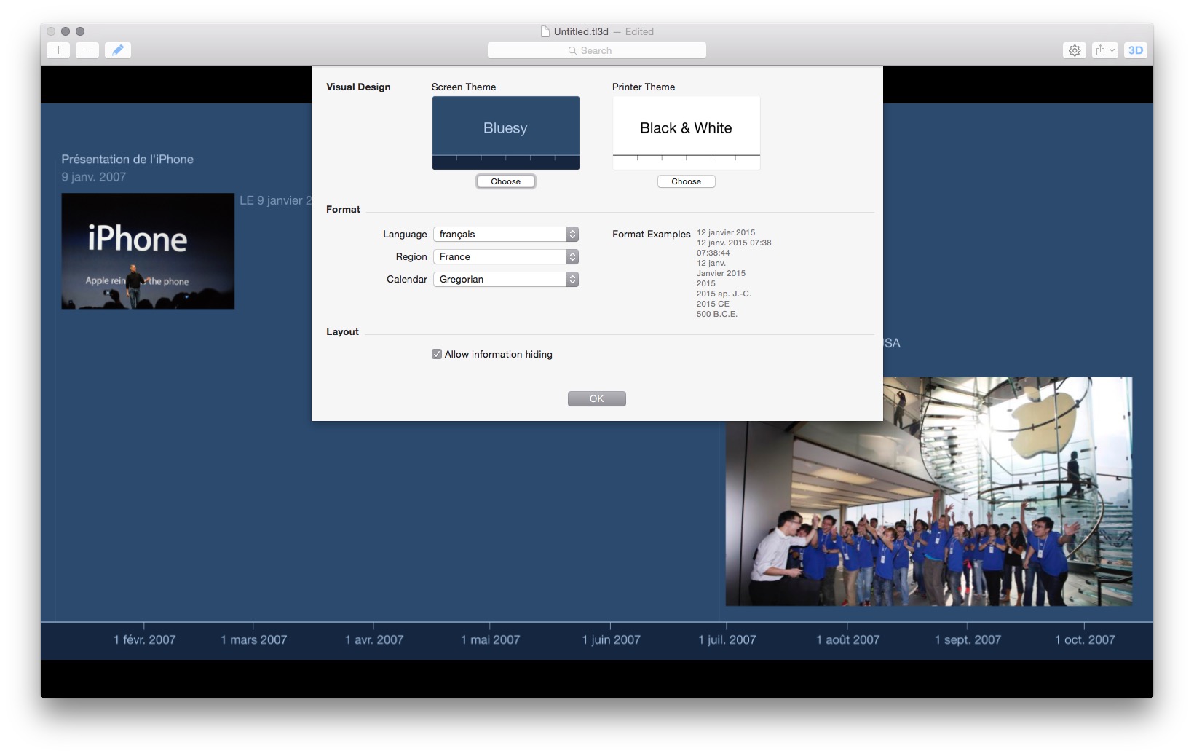Click the Black & White printer theme preview
The height and width of the screenshot is (756, 1194).
point(687,133)
